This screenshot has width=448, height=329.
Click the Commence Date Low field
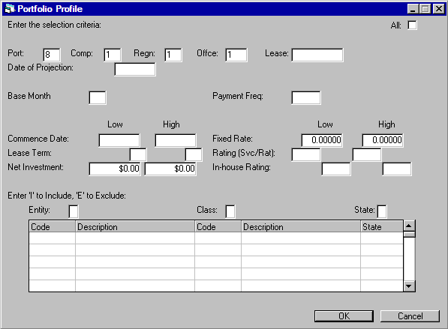(119, 140)
